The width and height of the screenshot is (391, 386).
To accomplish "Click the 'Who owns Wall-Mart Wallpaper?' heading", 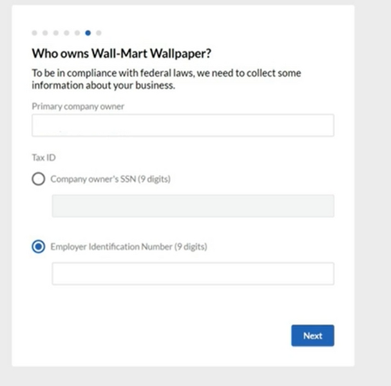I will pyautogui.click(x=122, y=53).
